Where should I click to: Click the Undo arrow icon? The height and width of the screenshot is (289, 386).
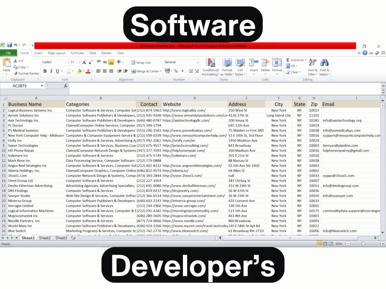15,45
